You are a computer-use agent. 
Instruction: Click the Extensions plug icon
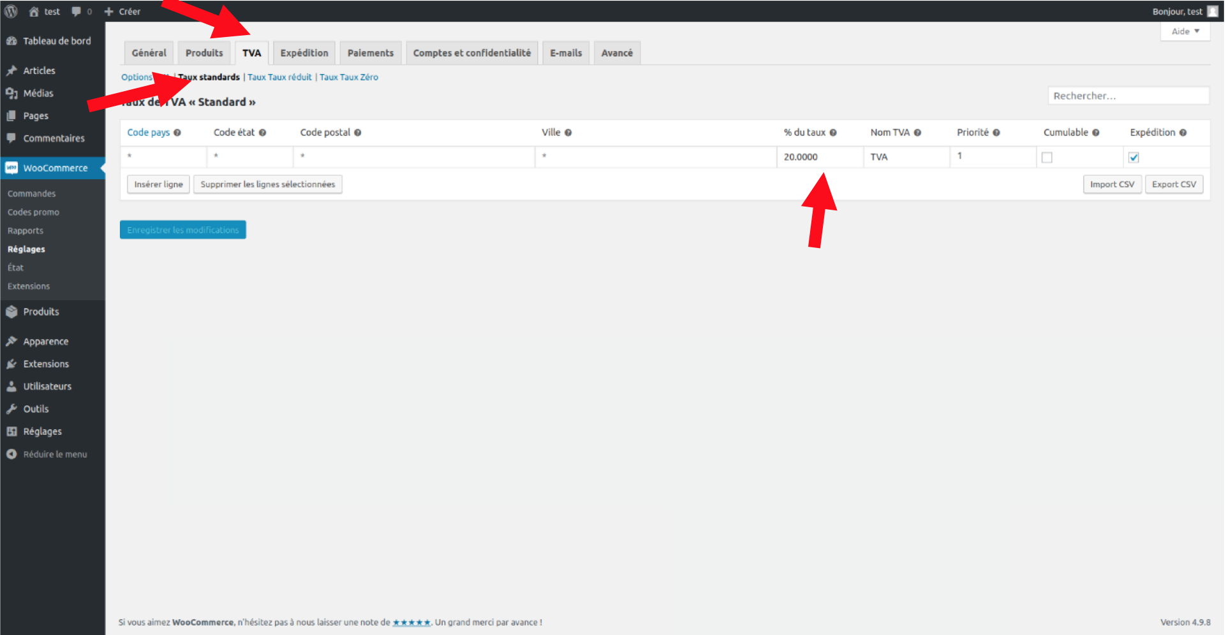[11, 364]
